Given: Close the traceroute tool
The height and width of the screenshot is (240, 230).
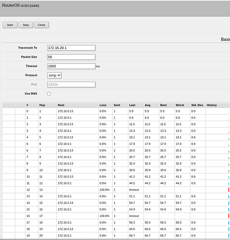Looking at the screenshot, I should pos(41,25).
